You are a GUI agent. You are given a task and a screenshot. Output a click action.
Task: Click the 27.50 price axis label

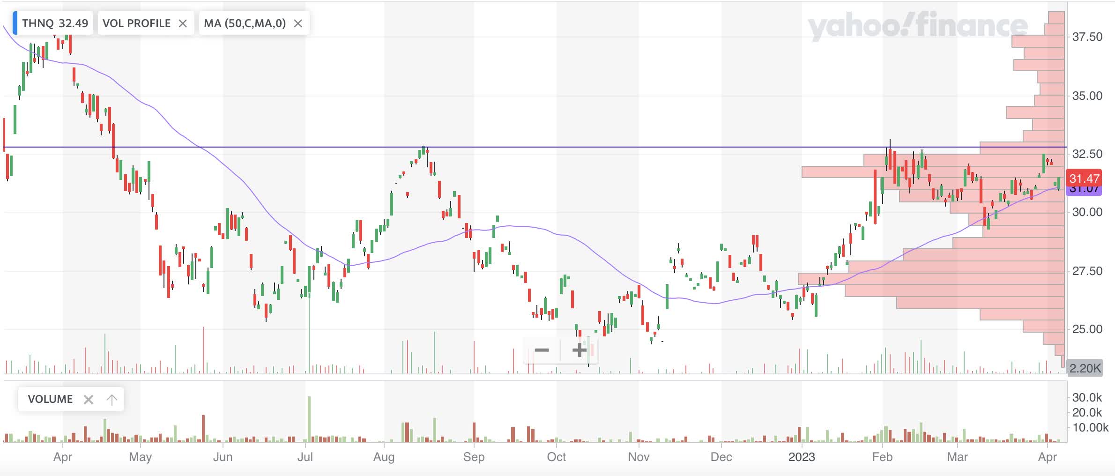pos(1087,271)
